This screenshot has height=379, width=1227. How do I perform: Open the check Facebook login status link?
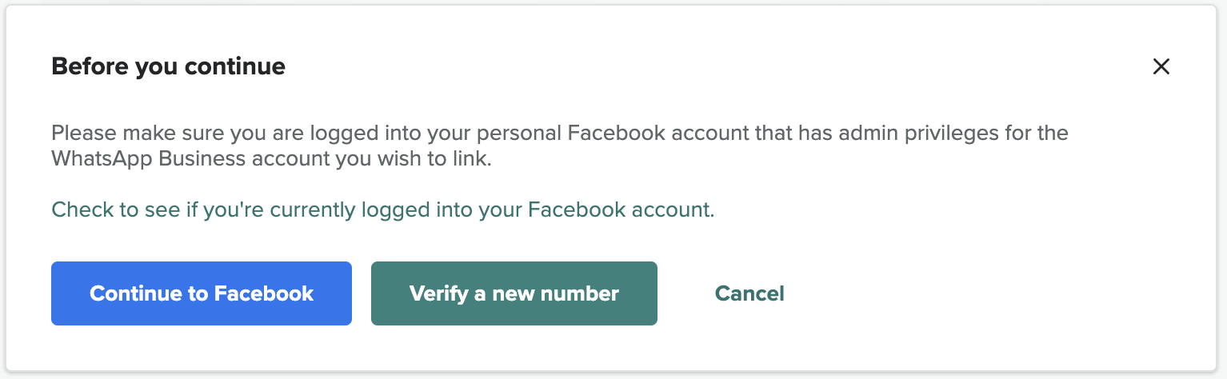(x=382, y=210)
